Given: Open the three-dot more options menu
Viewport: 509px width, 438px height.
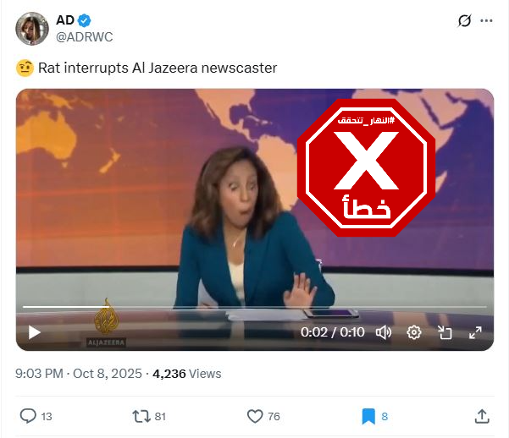Looking at the screenshot, I should tap(486, 21).
